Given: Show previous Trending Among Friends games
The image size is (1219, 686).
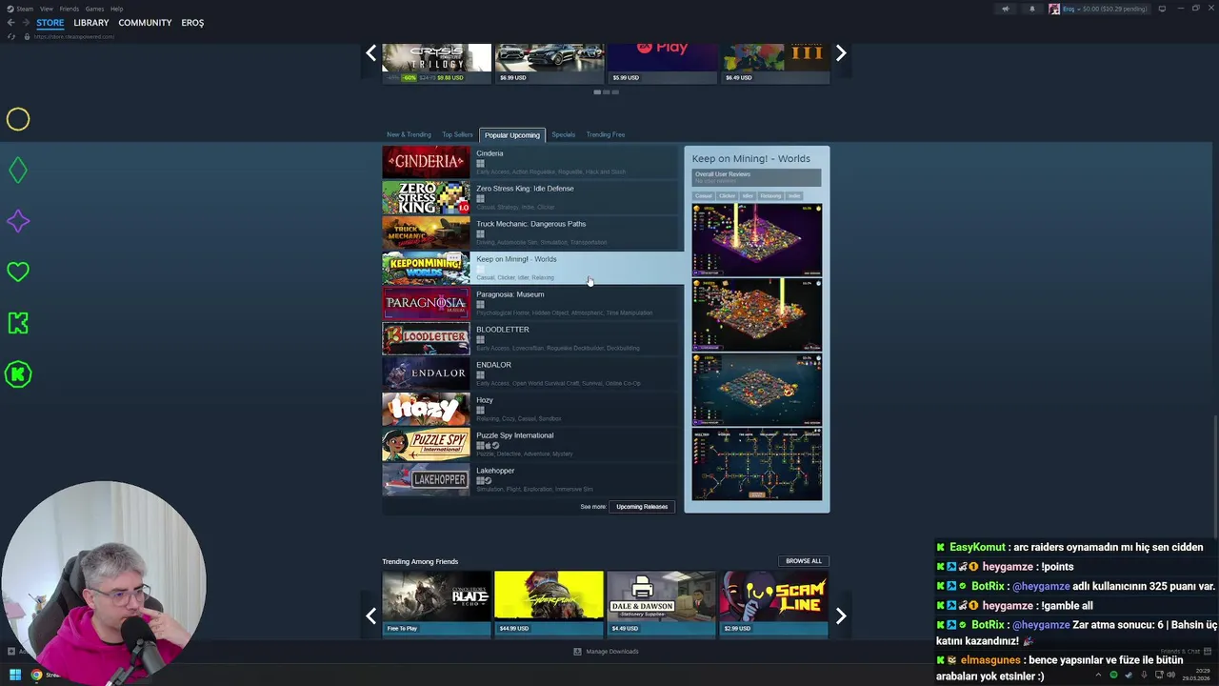Looking at the screenshot, I should click(371, 616).
